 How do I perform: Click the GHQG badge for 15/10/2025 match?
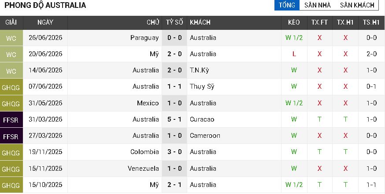[11, 185]
